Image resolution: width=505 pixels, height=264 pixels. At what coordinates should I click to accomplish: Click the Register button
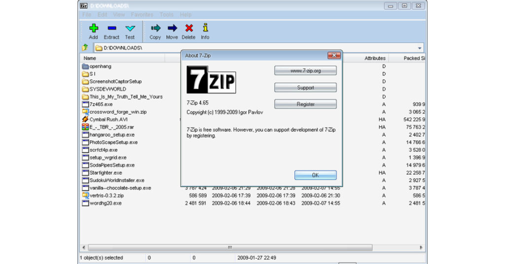click(x=305, y=104)
